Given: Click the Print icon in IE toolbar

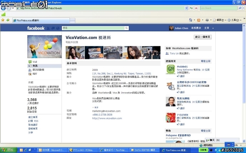Looking at the screenshot, I should click(207, 20).
